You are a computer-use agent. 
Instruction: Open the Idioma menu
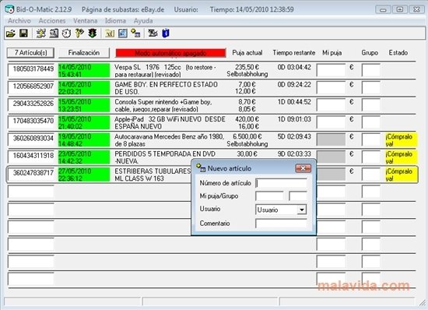115,21
